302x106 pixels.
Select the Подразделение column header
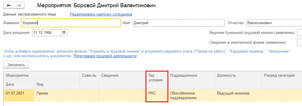(x=191, y=80)
